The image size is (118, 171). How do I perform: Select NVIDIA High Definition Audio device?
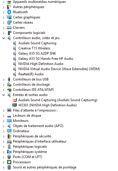(41, 64)
